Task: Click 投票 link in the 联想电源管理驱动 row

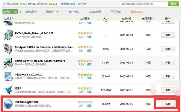Action: 89,23
